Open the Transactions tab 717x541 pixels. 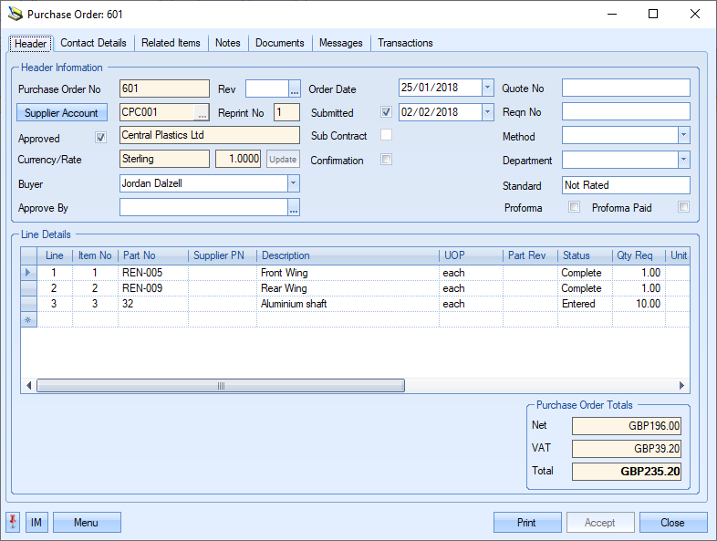point(405,43)
